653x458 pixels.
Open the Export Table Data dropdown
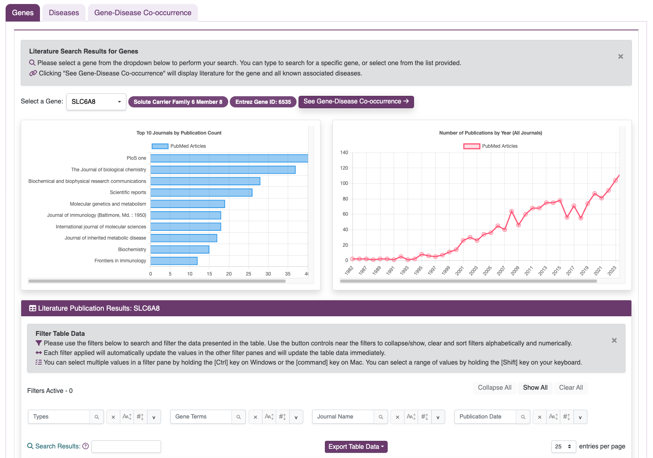pyautogui.click(x=356, y=446)
